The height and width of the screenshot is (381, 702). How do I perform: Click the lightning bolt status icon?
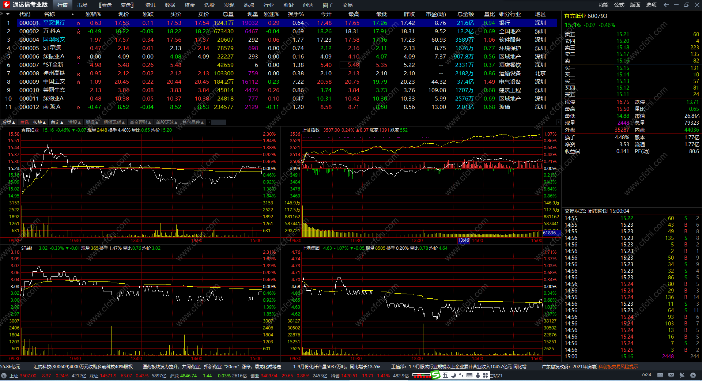click(x=693, y=375)
